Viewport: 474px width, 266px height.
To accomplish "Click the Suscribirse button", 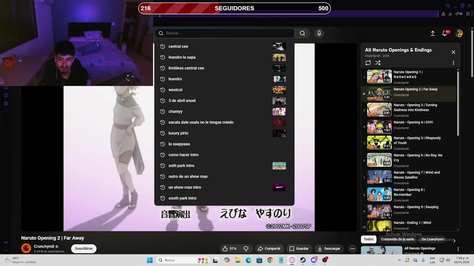I will 84,249.
